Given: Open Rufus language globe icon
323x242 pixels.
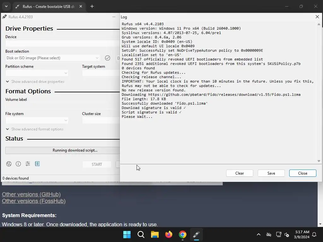Looking at the screenshot, I should point(9,164).
